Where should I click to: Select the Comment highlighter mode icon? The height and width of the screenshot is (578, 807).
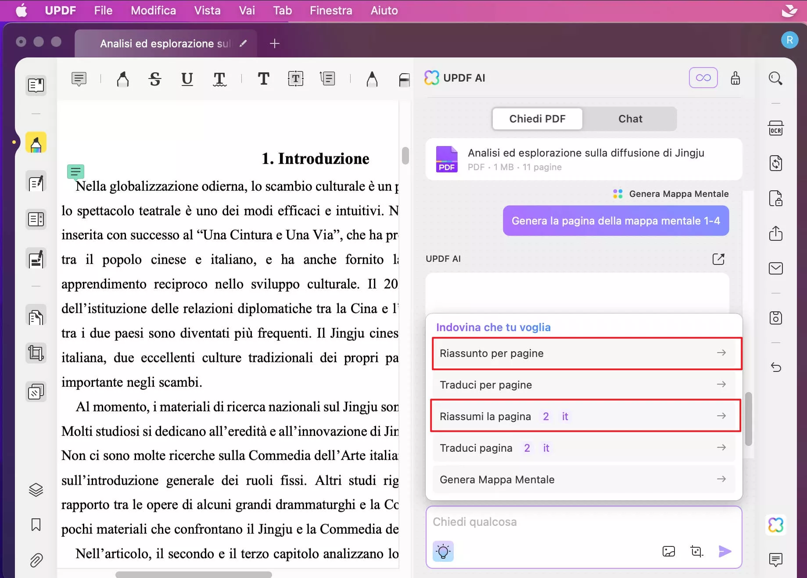[x=36, y=143]
